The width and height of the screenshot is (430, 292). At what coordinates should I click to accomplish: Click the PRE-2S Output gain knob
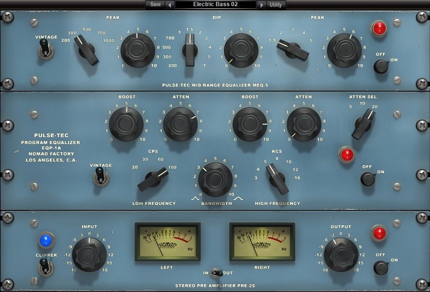coord(341,254)
